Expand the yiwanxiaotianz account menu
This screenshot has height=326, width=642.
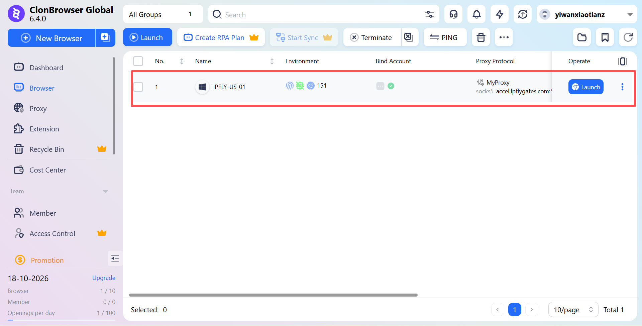coord(587,14)
